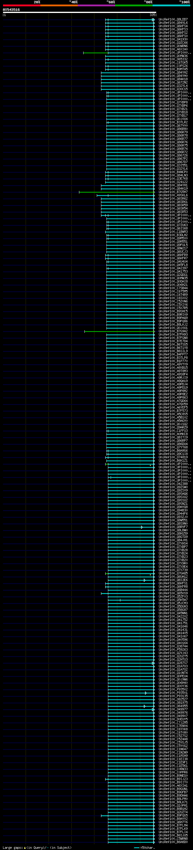This screenshot has width=193, height=850.
Task: Click the cyan ~100% identity legend swatch
Action: [x=171, y=5]
